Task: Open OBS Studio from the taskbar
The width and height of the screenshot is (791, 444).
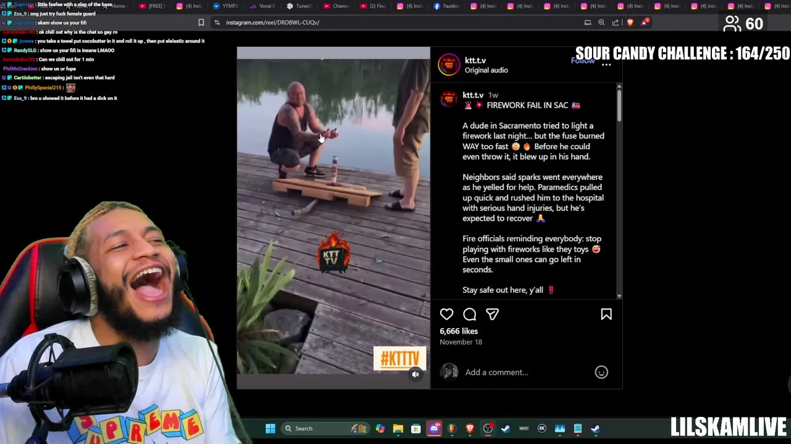Action: tap(488, 429)
